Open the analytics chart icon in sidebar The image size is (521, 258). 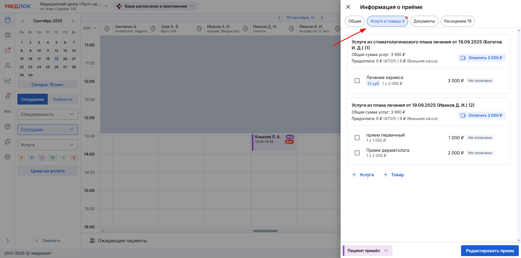tap(8, 81)
